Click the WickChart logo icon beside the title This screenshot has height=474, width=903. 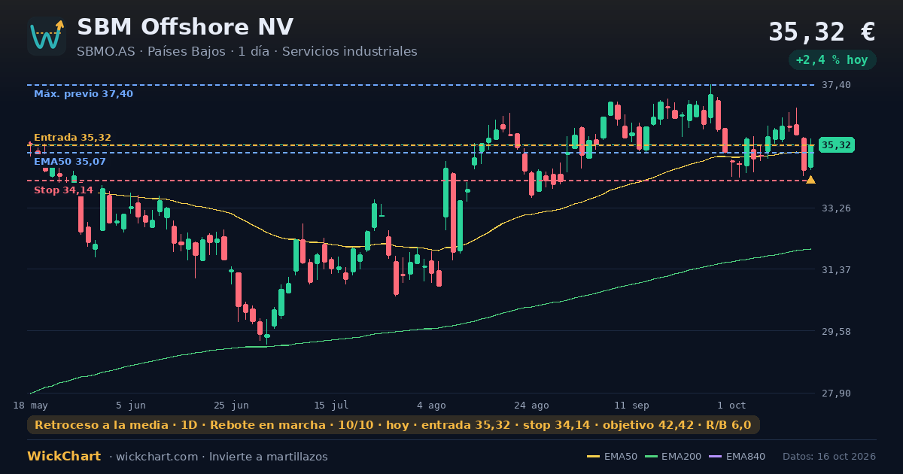47,36
